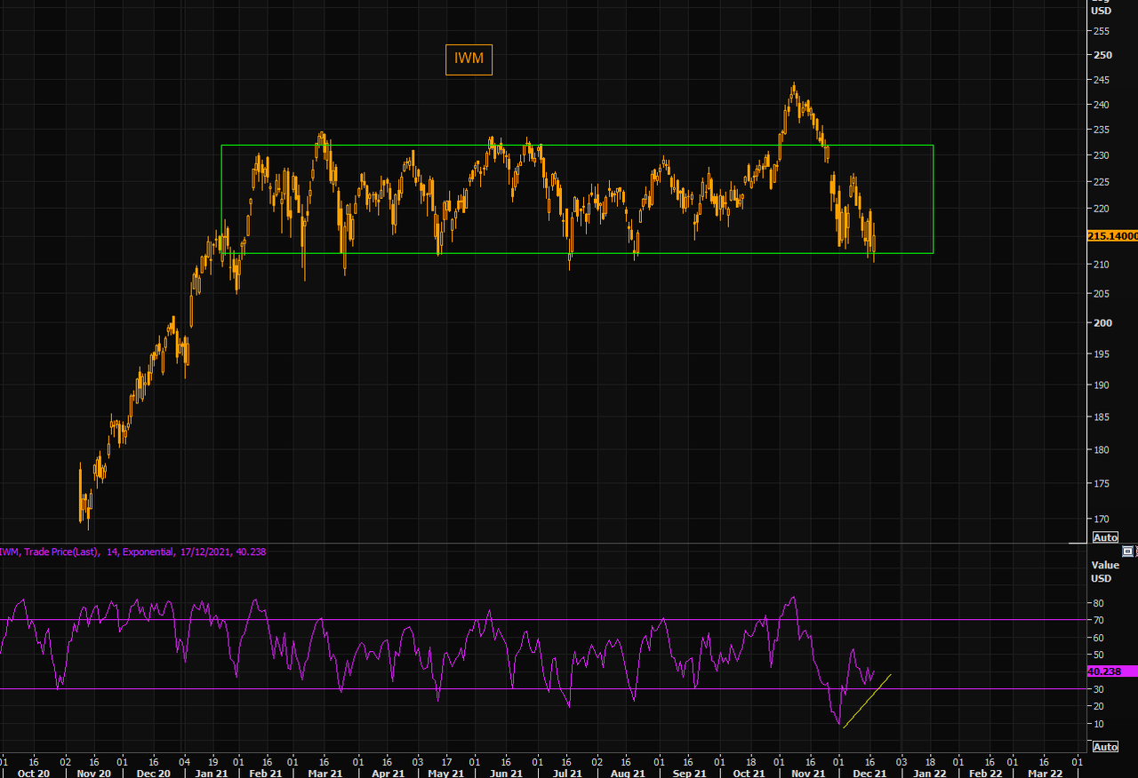This screenshot has height=778, width=1138.
Task: Close the RSI pane via red icon
Action: 1135,552
